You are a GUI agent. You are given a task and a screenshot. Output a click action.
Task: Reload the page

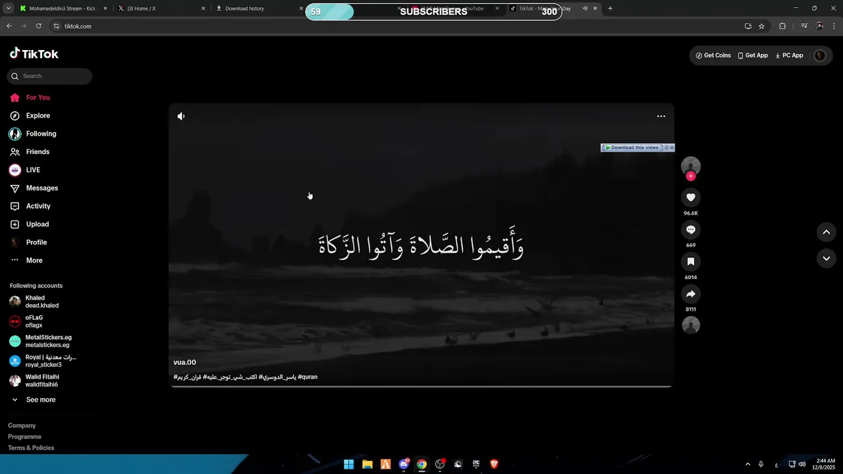39,26
